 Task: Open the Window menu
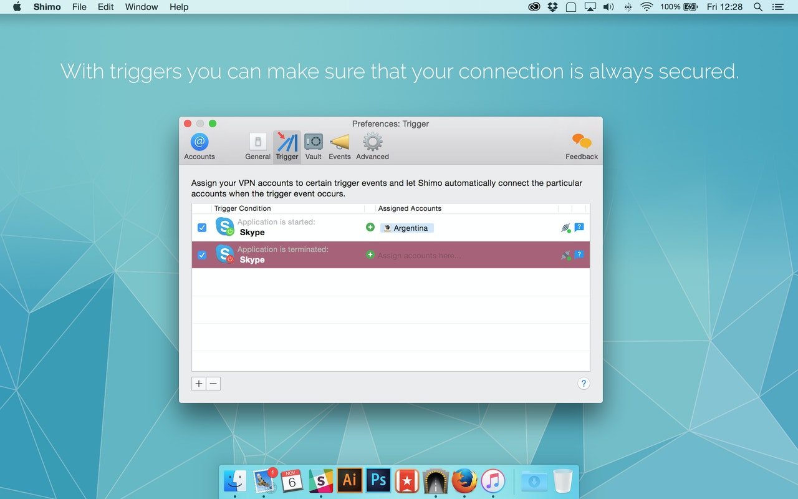(x=141, y=7)
